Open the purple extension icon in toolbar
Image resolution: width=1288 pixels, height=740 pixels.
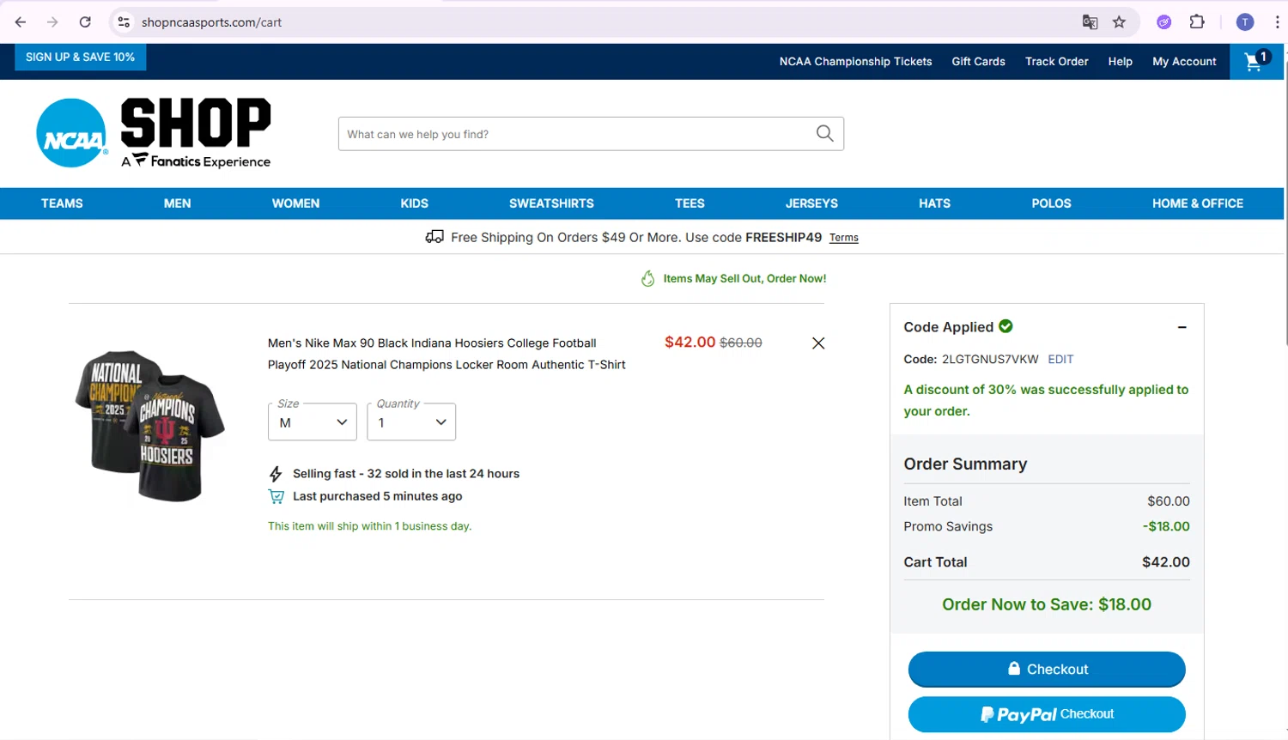pyautogui.click(x=1163, y=22)
